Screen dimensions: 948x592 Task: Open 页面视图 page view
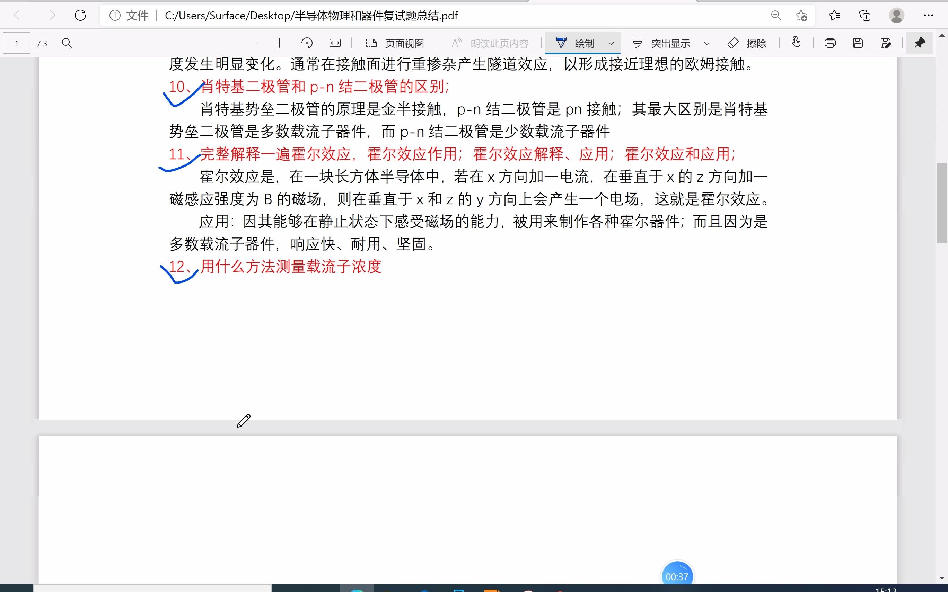(x=394, y=43)
